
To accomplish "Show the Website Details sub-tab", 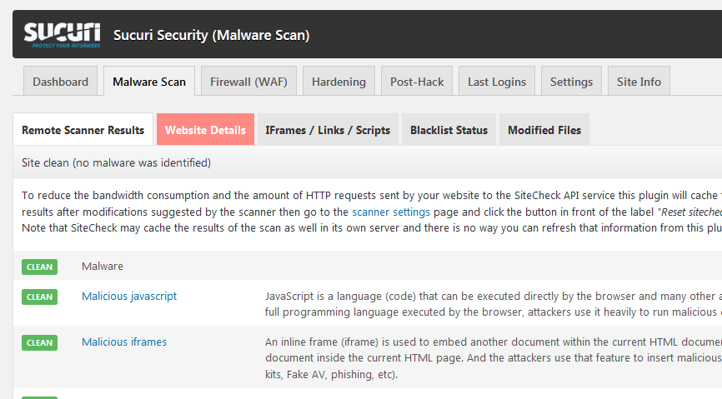I will pyautogui.click(x=205, y=130).
